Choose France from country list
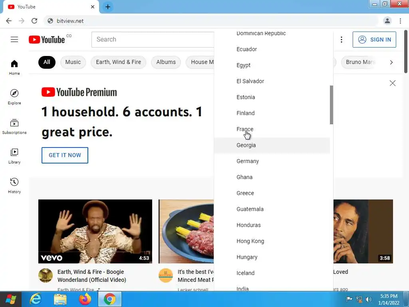Screen dimensions: 409x307 [272, 129]
